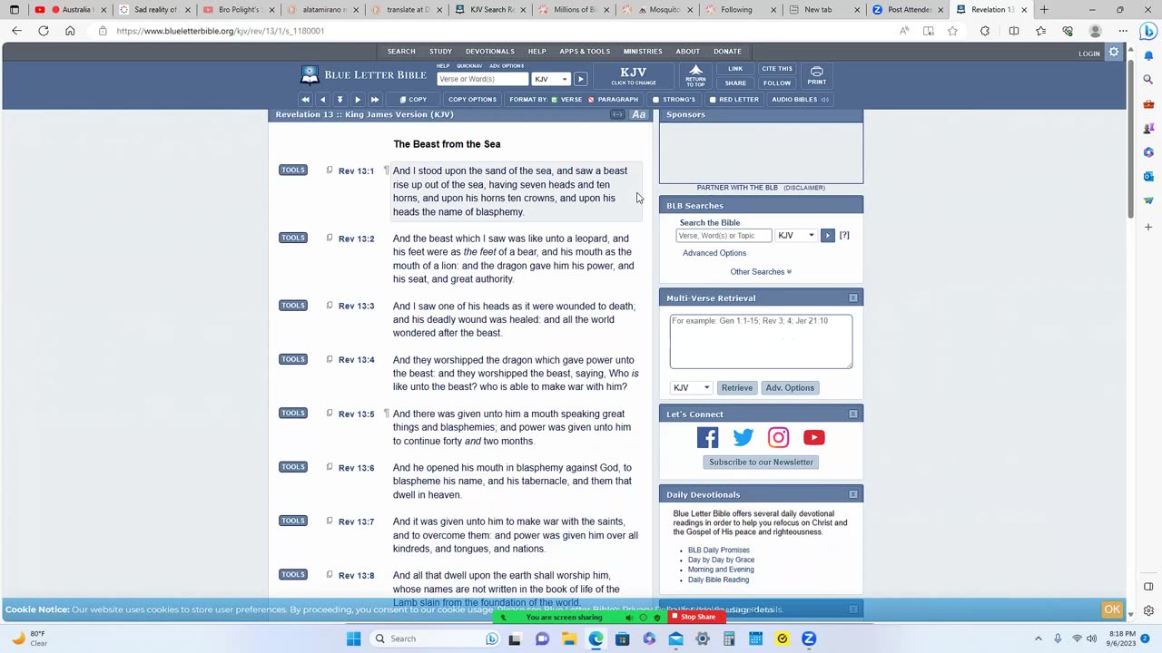Screen dimensions: 1162x653
Task: Open the Study menu
Action: click(x=440, y=51)
